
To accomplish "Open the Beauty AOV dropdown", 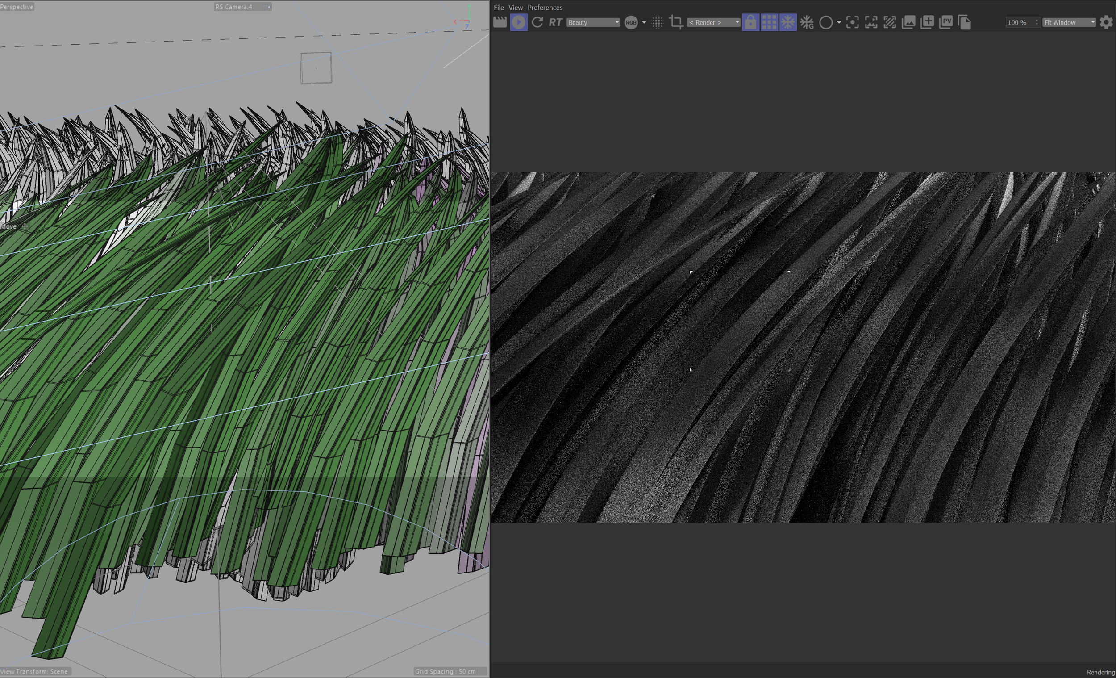I will click(x=593, y=22).
